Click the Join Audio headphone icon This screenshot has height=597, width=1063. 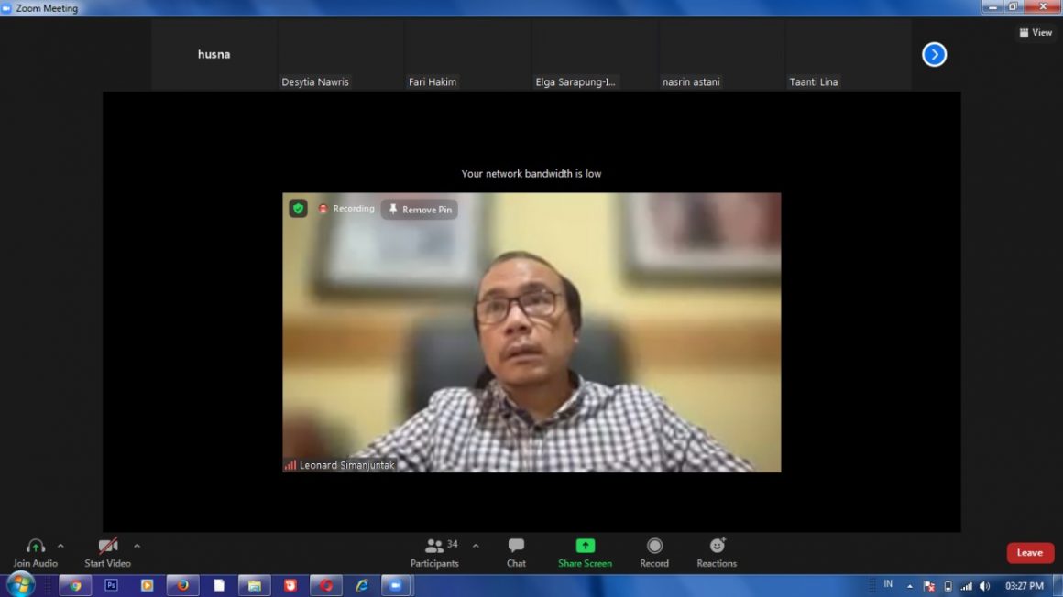pos(36,547)
